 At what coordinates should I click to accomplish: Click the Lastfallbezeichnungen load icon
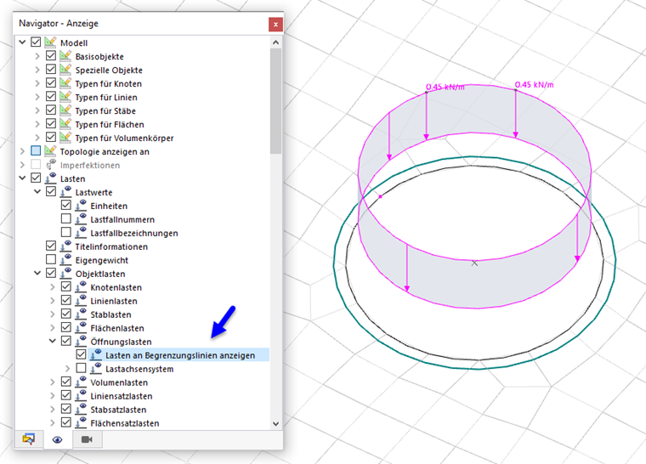[81, 233]
